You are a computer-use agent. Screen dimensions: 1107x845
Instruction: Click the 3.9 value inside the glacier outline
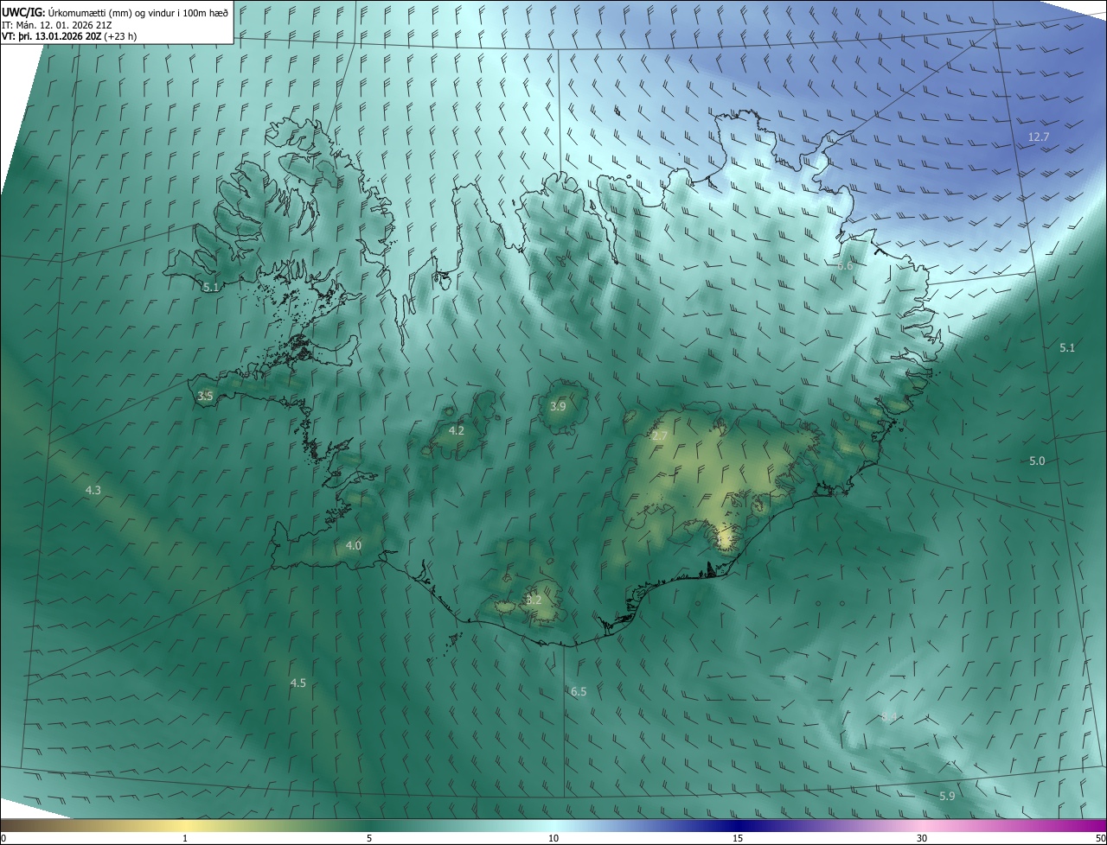click(558, 406)
